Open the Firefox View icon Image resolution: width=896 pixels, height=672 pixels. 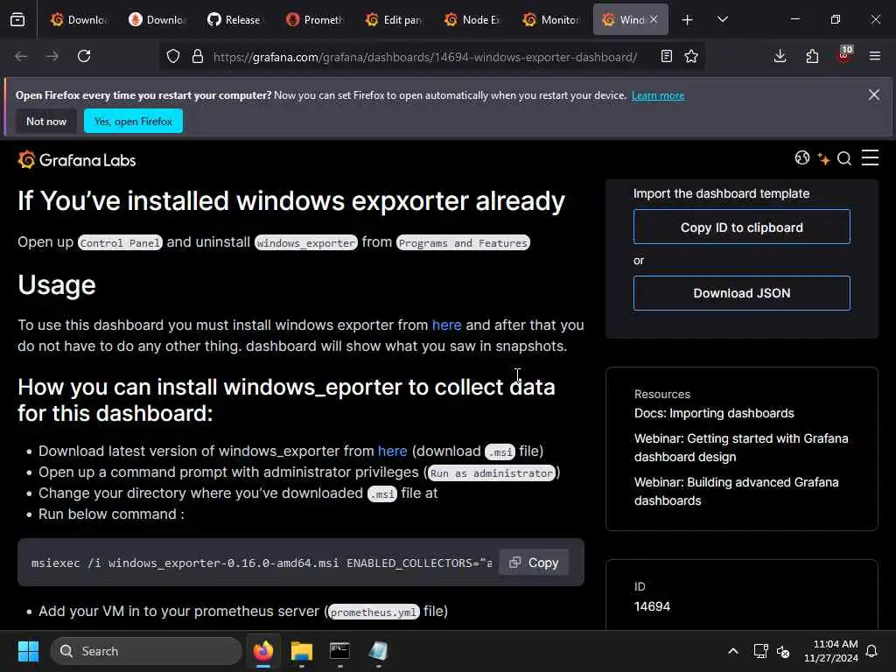[17, 19]
